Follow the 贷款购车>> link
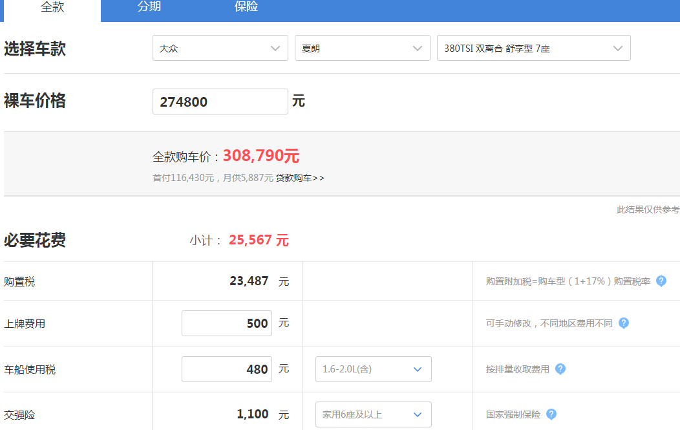The height and width of the screenshot is (430, 680). pos(300,178)
